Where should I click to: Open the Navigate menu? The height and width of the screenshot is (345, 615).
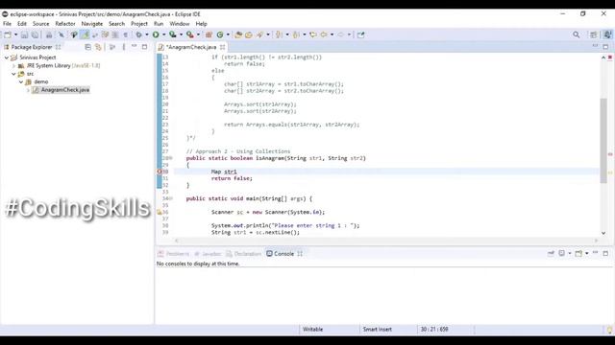[92, 24]
